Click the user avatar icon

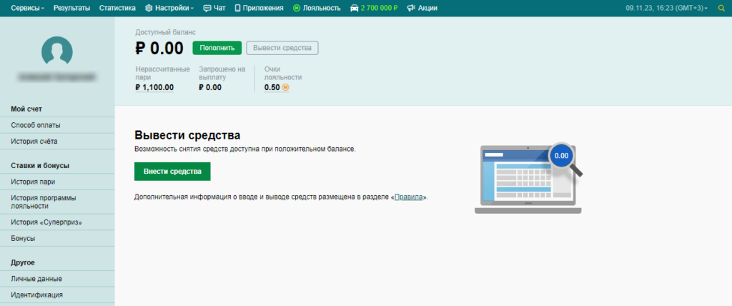[x=57, y=52]
